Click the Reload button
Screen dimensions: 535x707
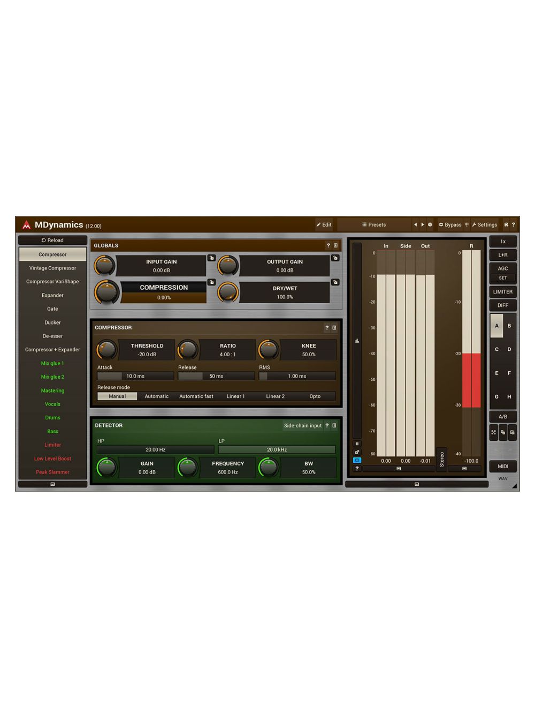pyautogui.click(x=52, y=240)
